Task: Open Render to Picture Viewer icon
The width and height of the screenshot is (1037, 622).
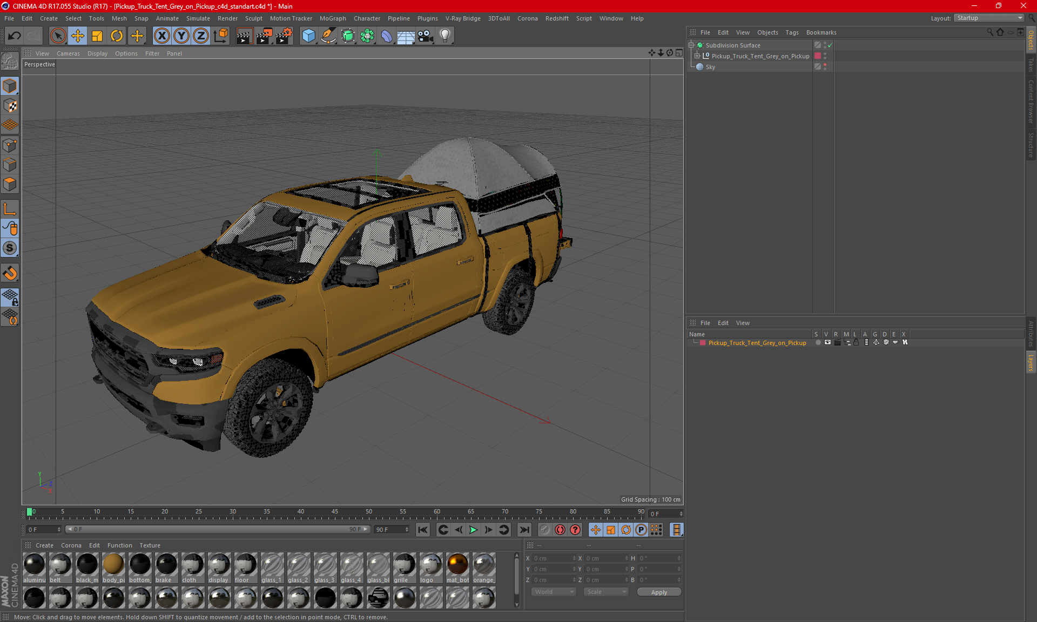Action: [x=264, y=36]
